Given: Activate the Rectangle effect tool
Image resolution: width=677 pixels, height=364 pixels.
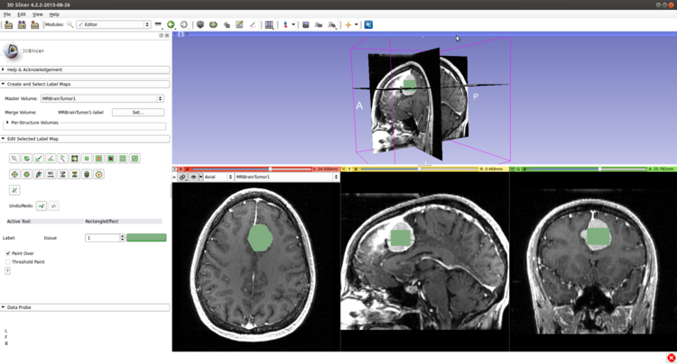Looking at the screenshot, I should click(75, 159).
